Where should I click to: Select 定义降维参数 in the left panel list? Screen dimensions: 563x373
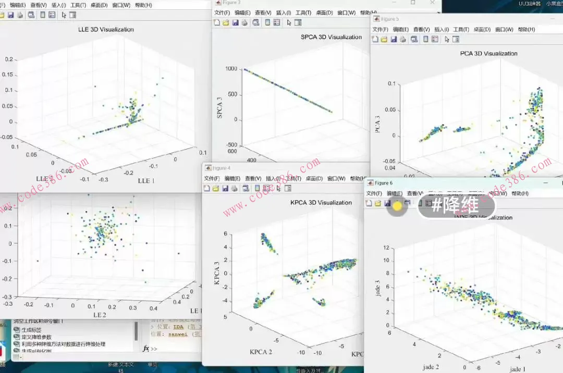(x=36, y=337)
